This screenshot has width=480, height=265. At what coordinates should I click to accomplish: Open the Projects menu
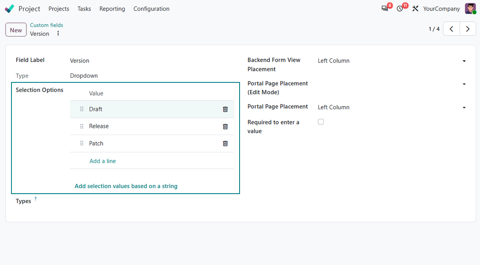click(x=59, y=9)
